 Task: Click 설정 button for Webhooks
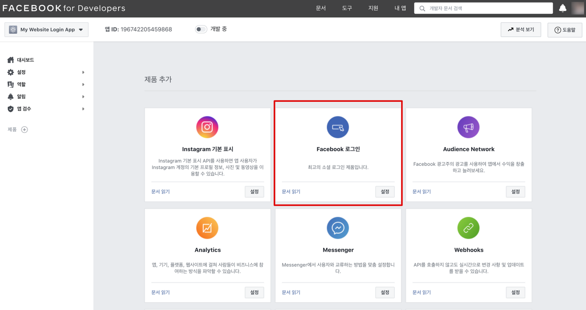pyautogui.click(x=515, y=292)
